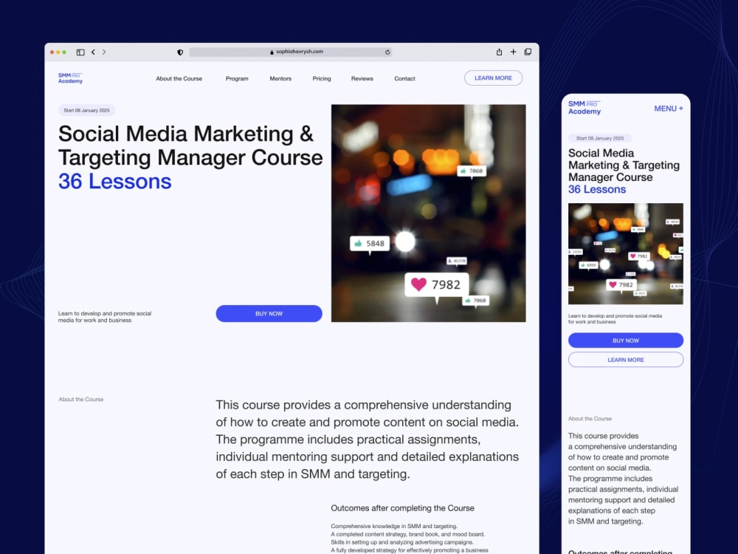Click the blue 36 Lessons text on desktop

tap(115, 182)
